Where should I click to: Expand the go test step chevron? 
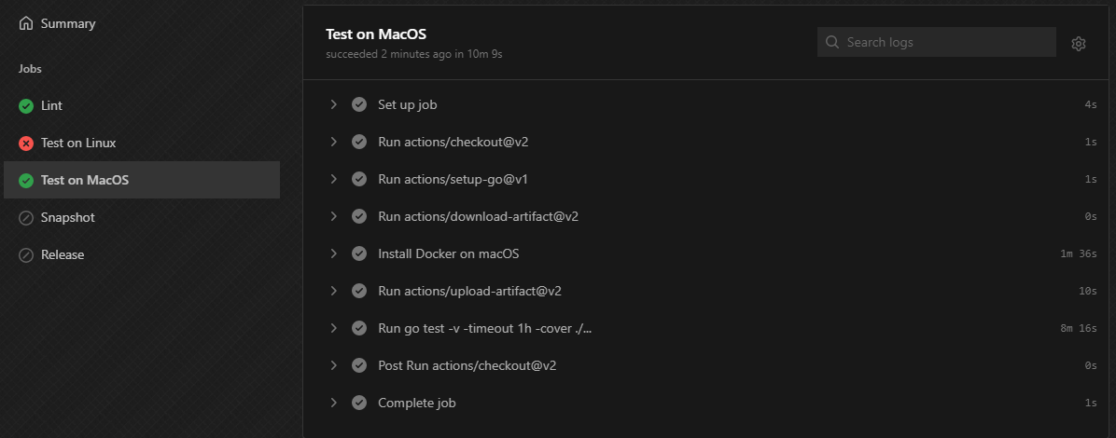pos(333,328)
